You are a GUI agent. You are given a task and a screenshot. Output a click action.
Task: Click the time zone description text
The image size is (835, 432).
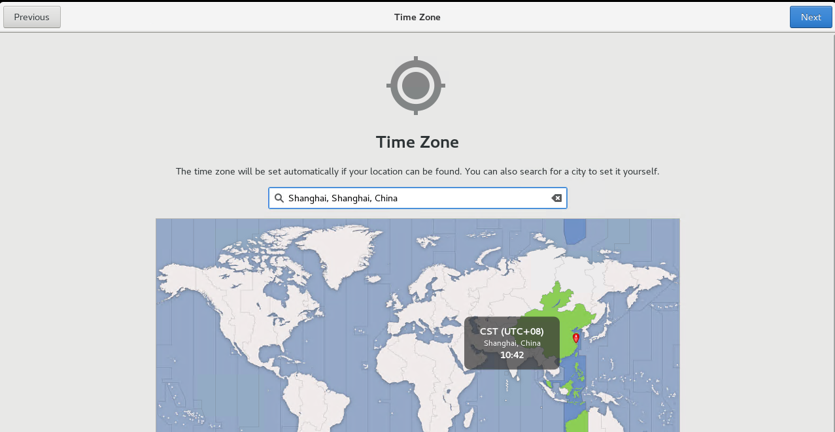[417, 172]
